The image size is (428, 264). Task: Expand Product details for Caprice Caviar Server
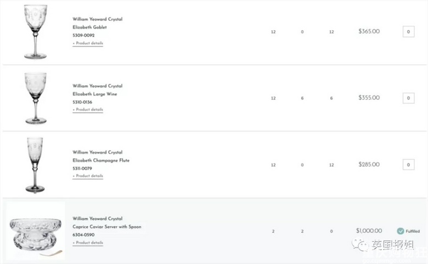(88, 243)
